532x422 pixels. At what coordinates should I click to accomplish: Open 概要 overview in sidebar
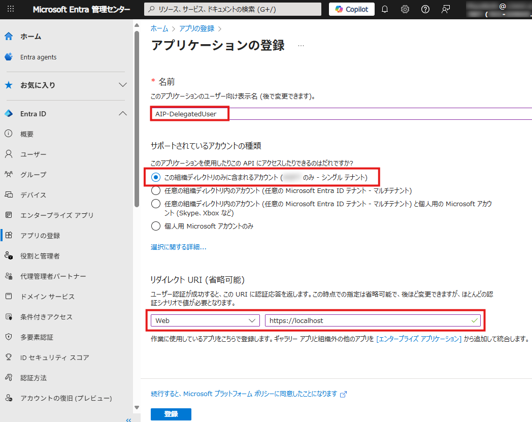[x=27, y=134]
